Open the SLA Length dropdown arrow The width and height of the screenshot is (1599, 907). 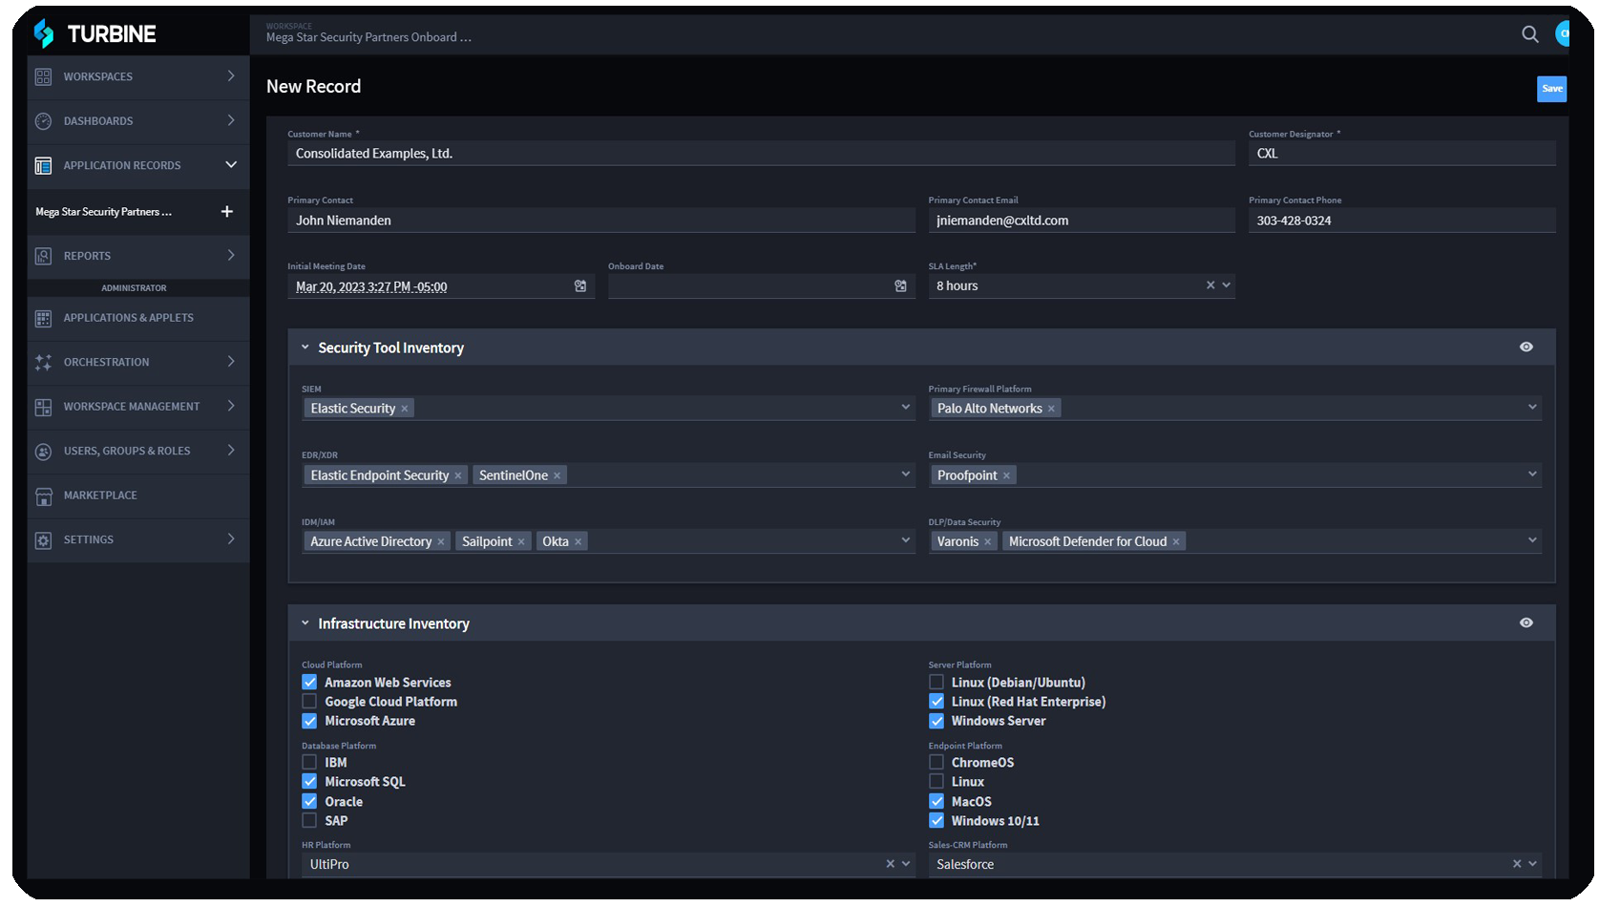click(x=1227, y=285)
